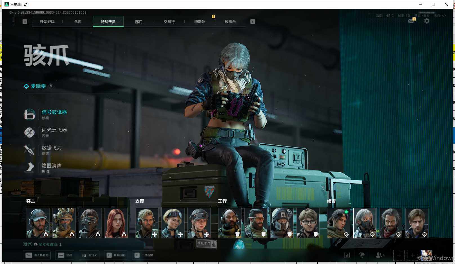Open settings gear icon
455x264 pixels.
(427, 21)
